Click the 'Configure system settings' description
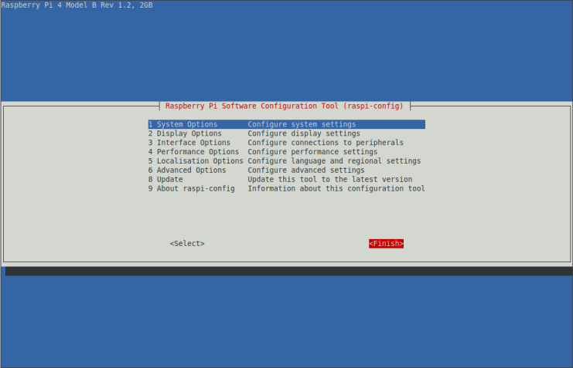Screen dimensions: 573x368 [x=302, y=124]
